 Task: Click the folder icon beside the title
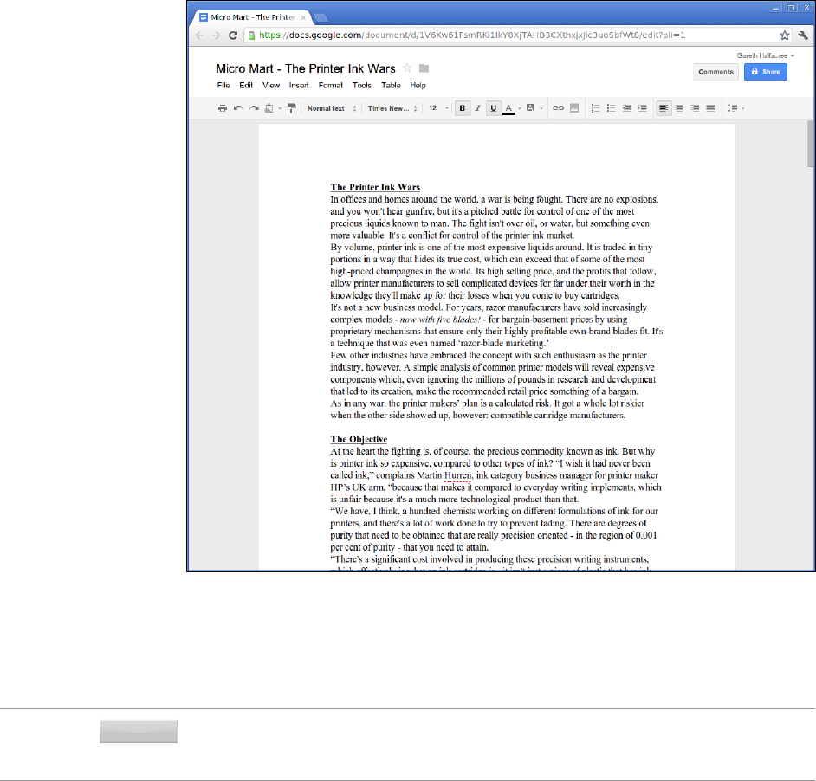coord(424,68)
